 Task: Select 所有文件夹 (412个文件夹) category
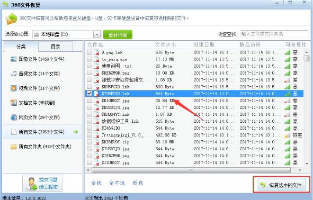tap(42, 147)
